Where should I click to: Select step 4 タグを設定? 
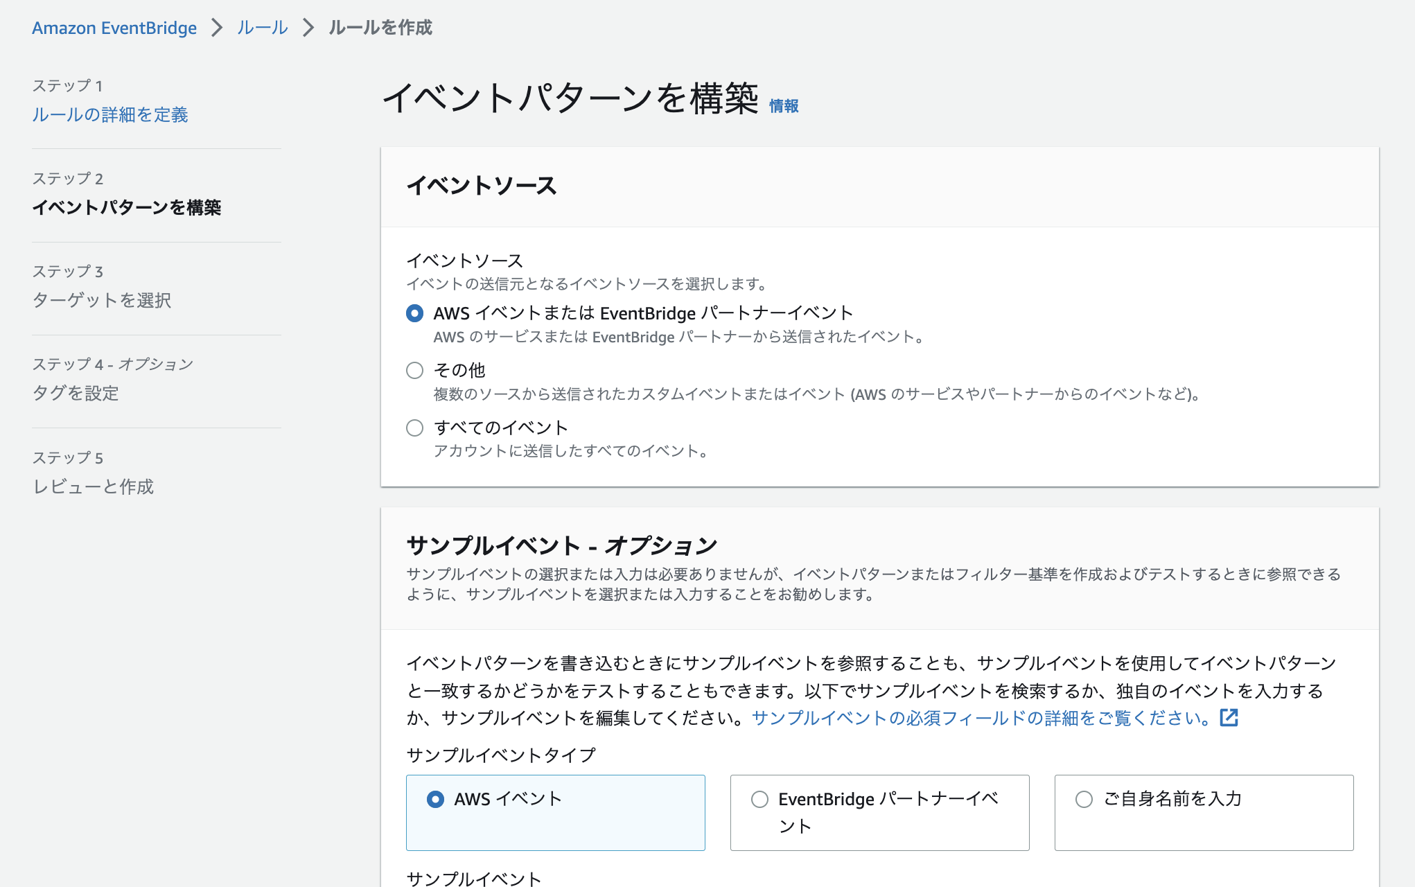(x=76, y=393)
